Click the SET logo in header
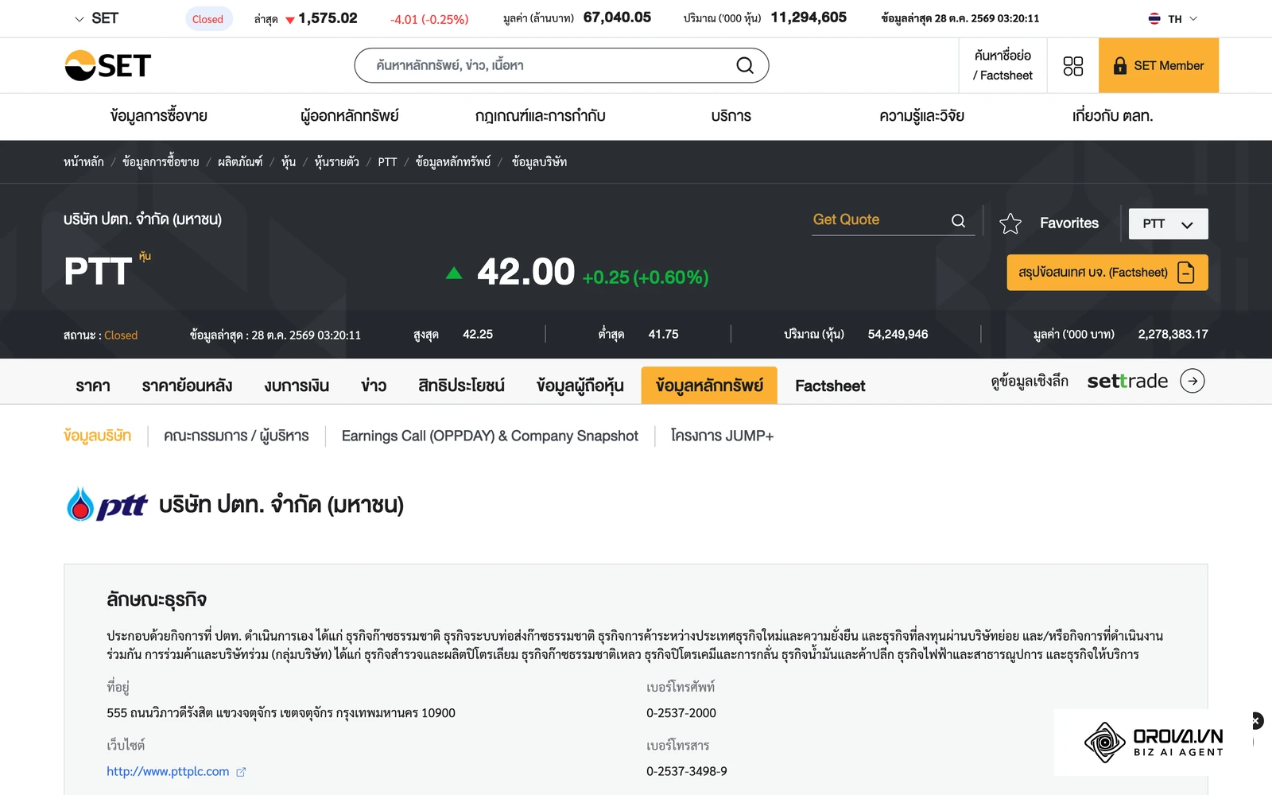 click(107, 65)
